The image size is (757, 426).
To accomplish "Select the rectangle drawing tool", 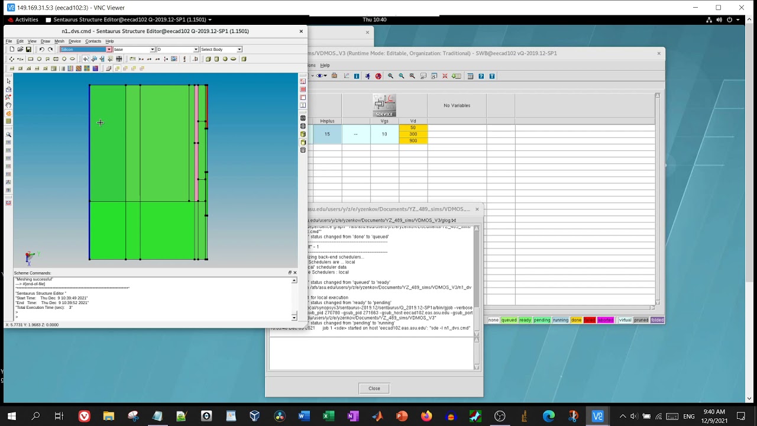I will click(30, 59).
